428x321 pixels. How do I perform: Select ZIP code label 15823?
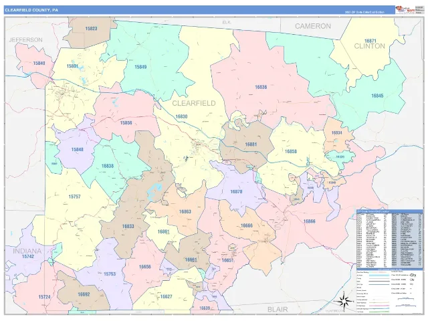point(91,28)
